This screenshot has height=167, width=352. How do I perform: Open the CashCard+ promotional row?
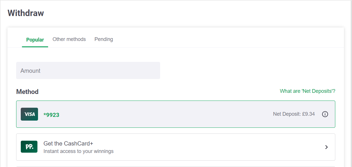click(176, 147)
